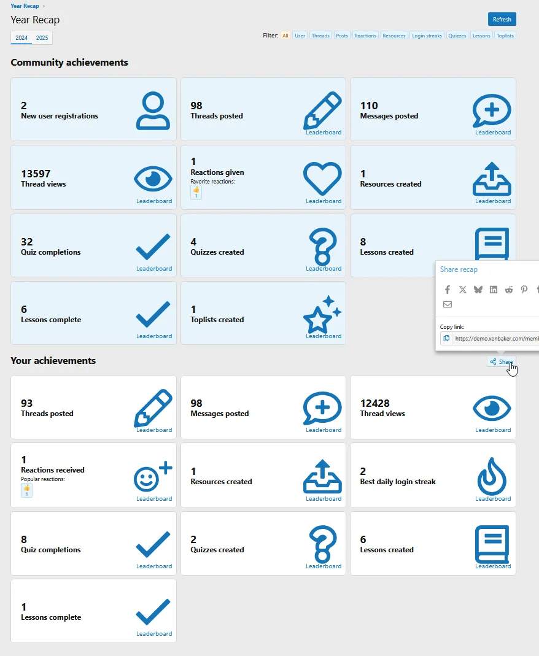Open Leaderboard under Best daily login streak
This screenshot has height=656, width=539.
493,499
